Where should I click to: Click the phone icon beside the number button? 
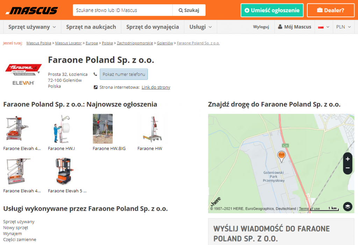95,74
